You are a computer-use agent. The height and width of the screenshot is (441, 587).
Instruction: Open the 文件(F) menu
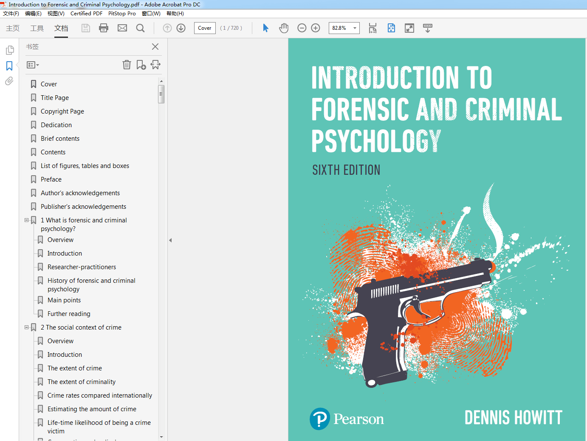tap(11, 13)
